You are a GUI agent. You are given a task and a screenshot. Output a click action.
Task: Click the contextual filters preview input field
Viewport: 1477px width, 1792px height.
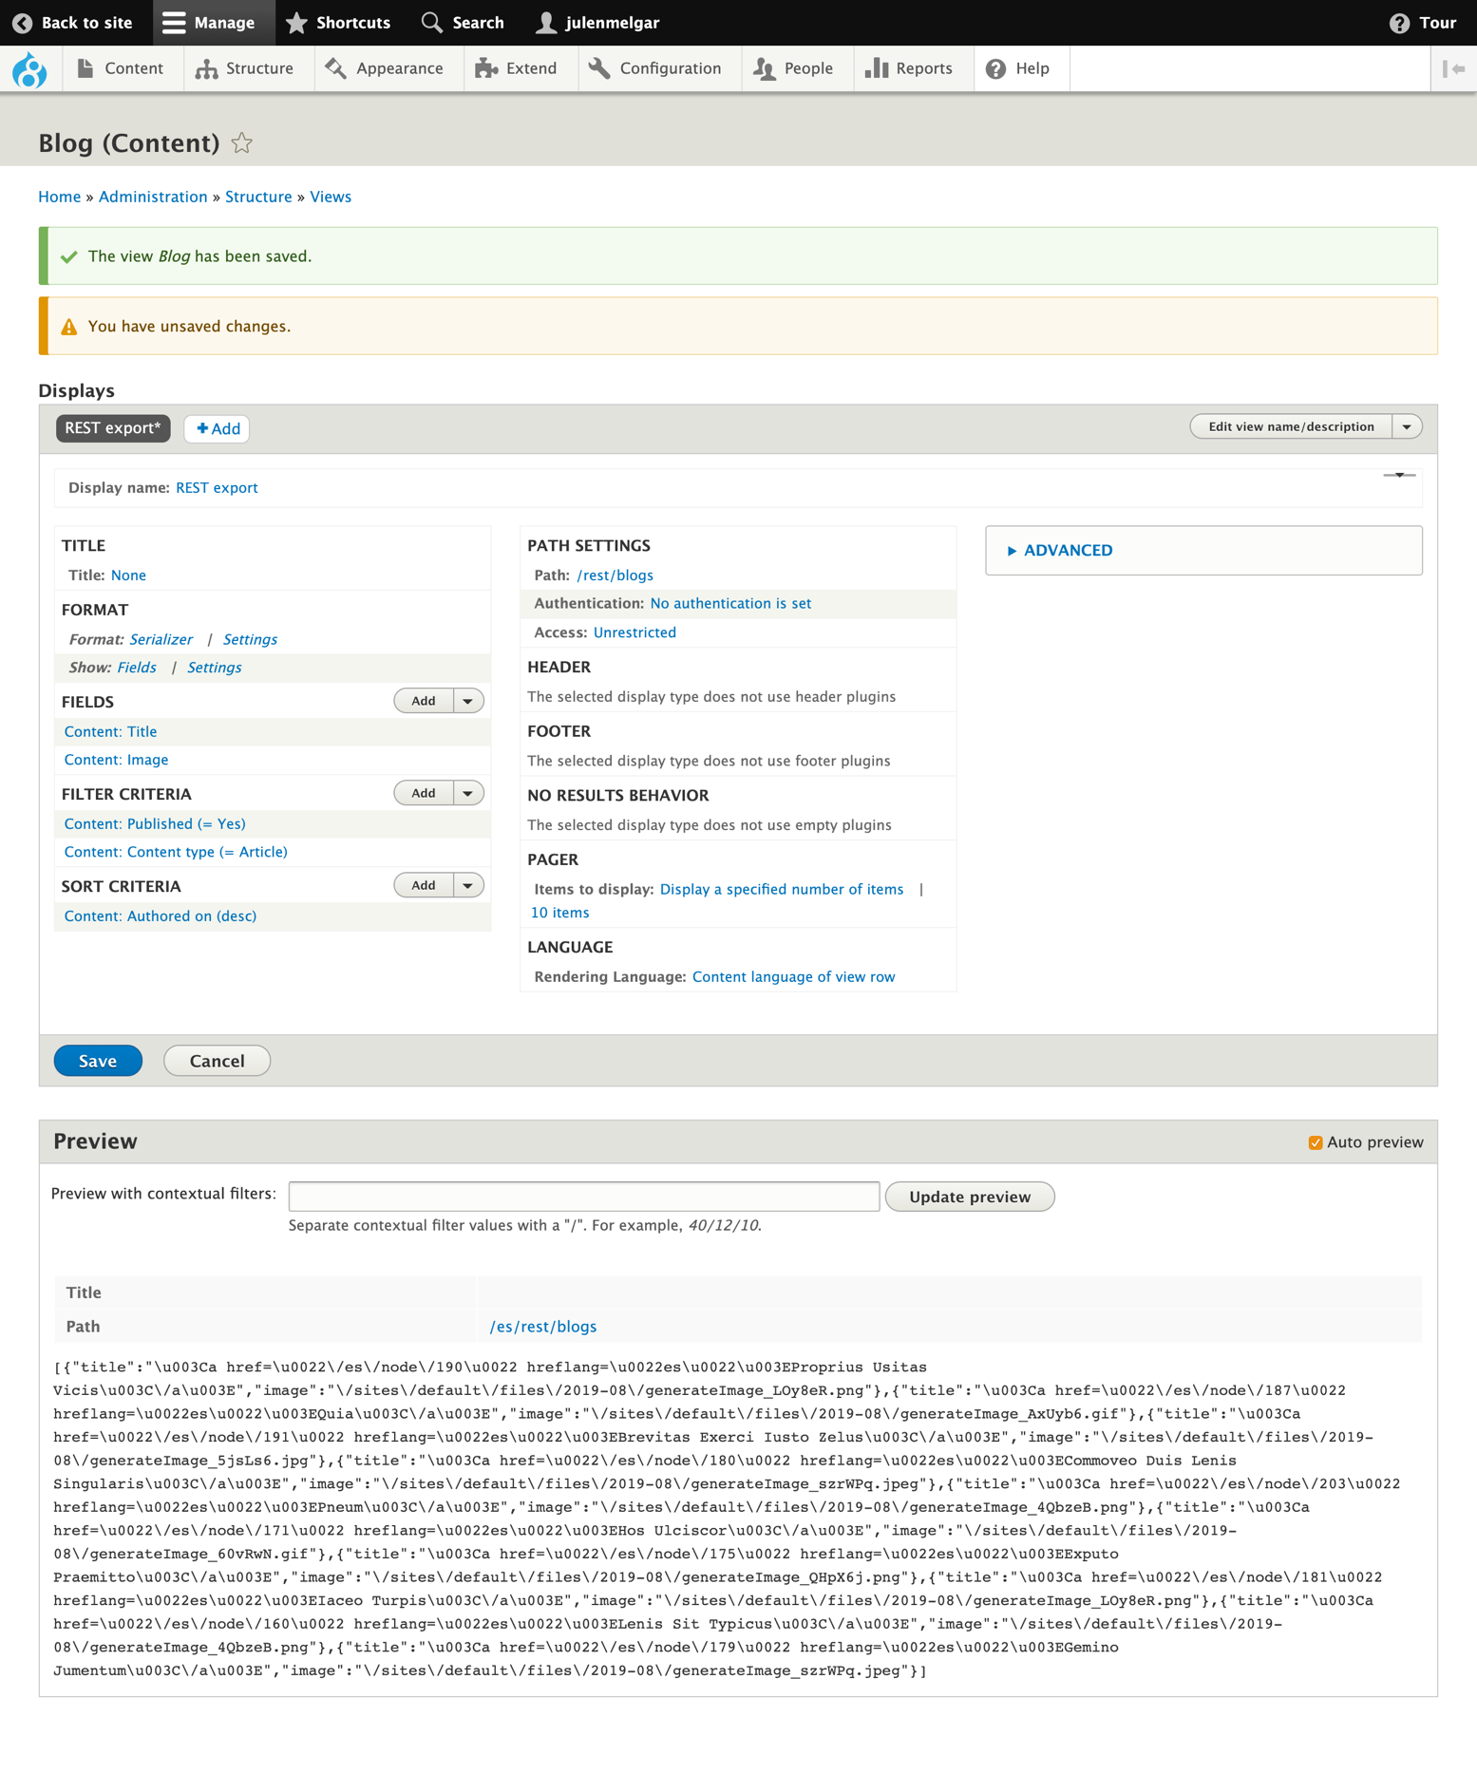click(x=584, y=1197)
